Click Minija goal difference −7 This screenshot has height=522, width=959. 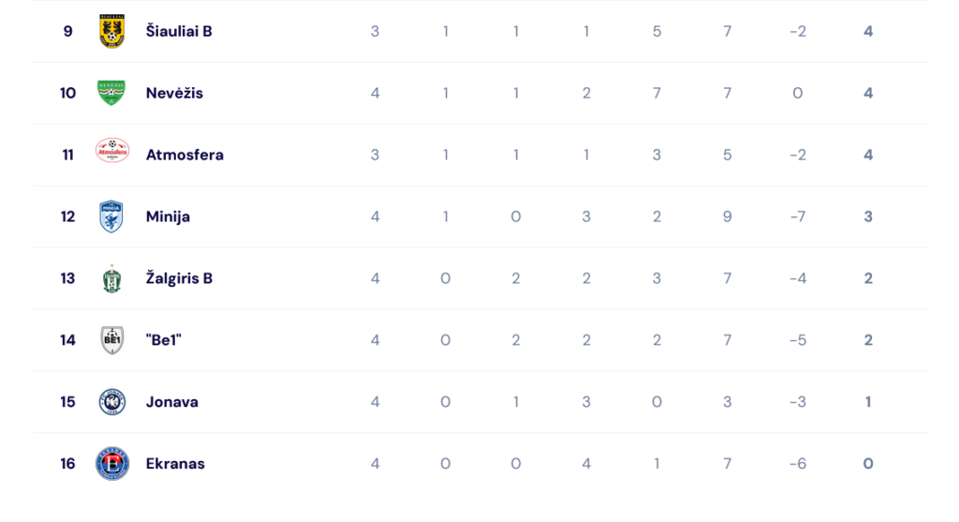pyautogui.click(x=798, y=216)
